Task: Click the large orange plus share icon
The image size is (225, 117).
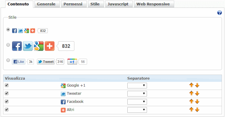Action: 50,46
